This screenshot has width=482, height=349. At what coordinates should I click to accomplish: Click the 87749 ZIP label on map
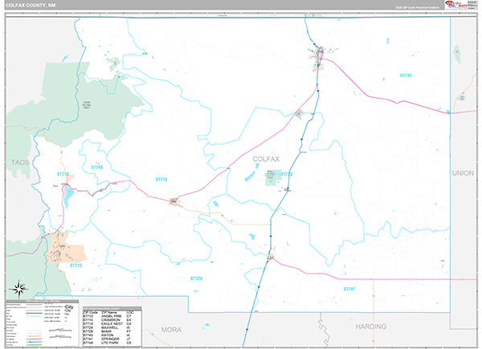coord(97,168)
